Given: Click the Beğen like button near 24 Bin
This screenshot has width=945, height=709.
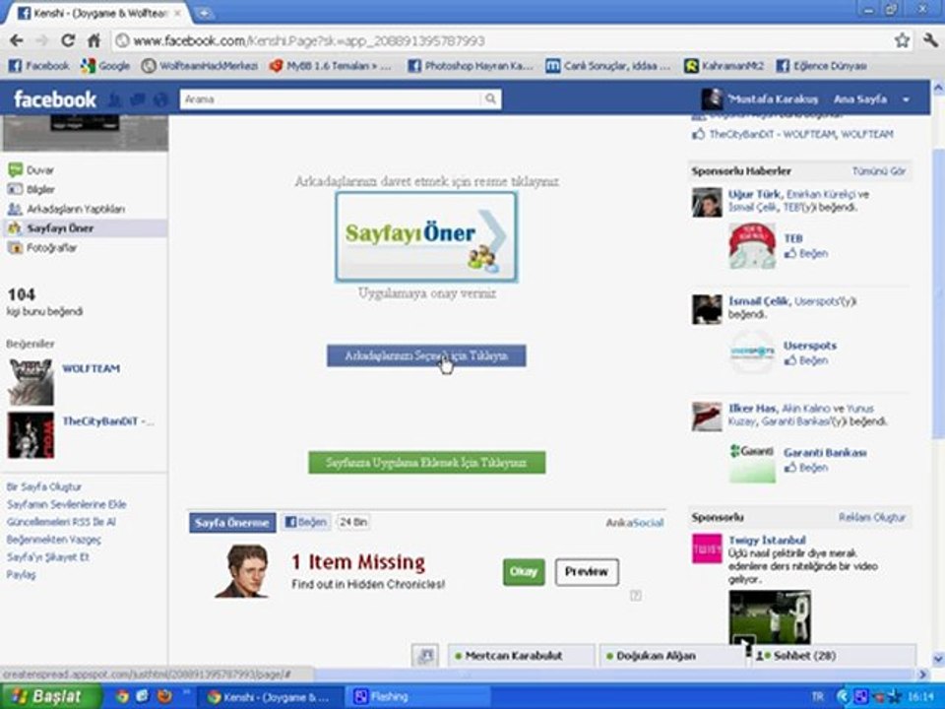Looking at the screenshot, I should click(x=305, y=522).
